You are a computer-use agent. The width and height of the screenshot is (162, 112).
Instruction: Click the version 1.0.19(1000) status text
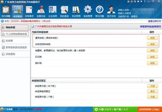(x=23, y=109)
